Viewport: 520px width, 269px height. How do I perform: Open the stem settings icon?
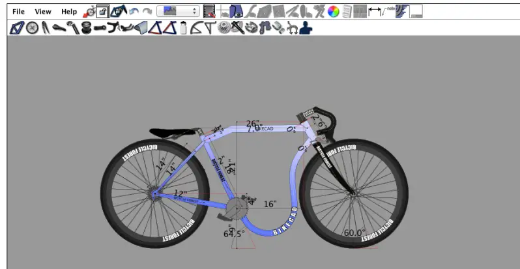tap(100, 28)
